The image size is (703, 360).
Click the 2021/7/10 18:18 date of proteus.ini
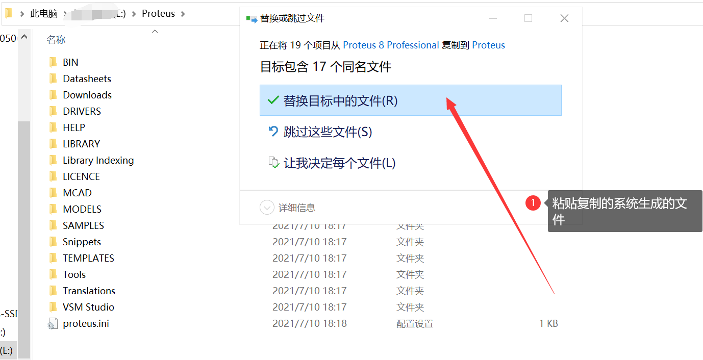click(x=309, y=323)
